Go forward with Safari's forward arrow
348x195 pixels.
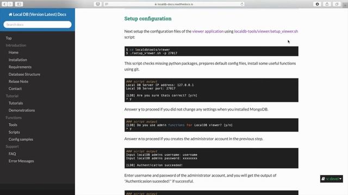[10, 4]
